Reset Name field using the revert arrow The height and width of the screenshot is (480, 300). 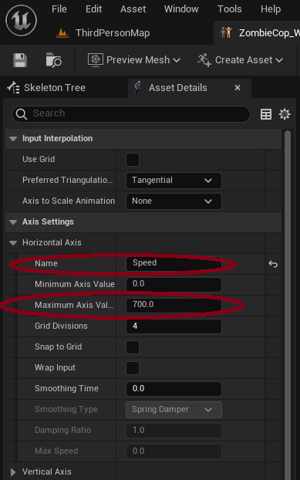(x=273, y=264)
